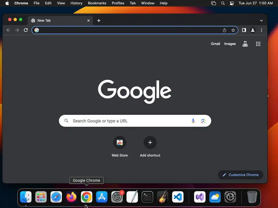Open the Help menu
The height and width of the screenshot is (208, 278).
click(x=163, y=3)
